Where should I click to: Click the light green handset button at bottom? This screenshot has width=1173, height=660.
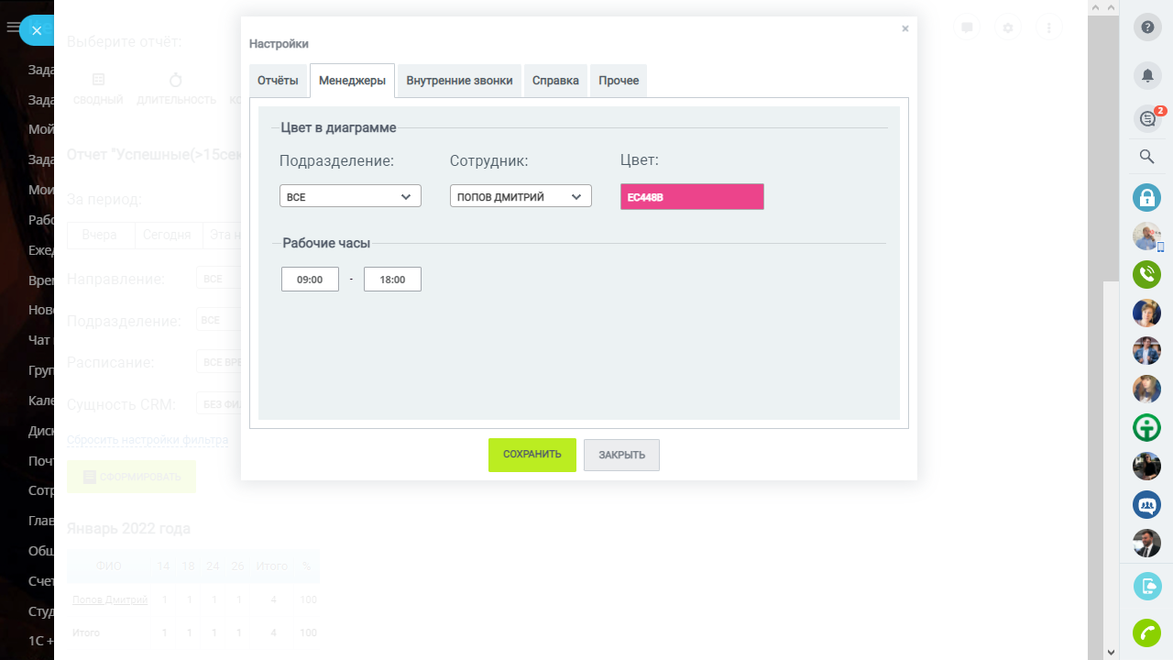click(x=1147, y=632)
